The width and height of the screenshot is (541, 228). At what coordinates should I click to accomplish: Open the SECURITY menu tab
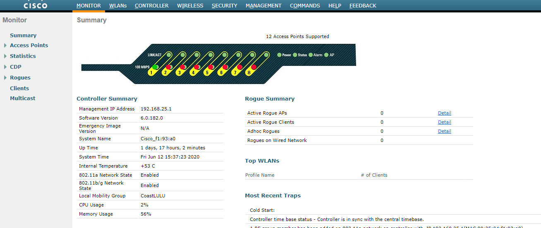(x=225, y=6)
